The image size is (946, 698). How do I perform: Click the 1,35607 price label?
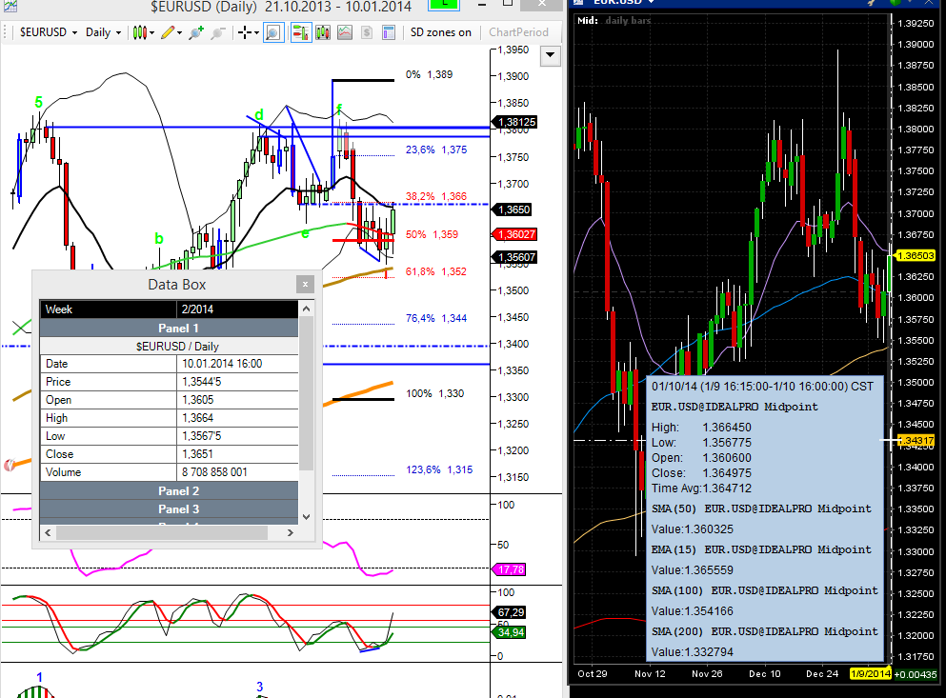515,257
